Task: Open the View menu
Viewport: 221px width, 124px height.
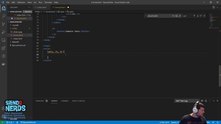Action: coord(29,2)
